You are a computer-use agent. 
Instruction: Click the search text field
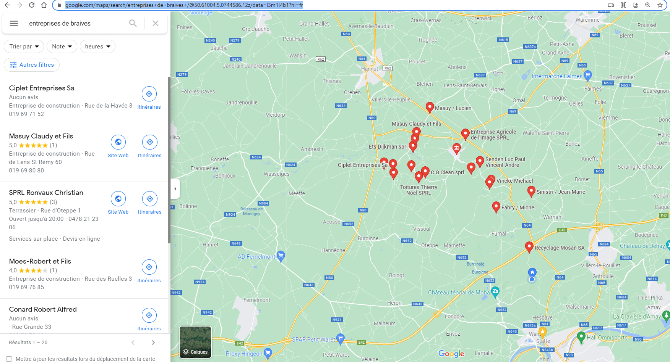[x=76, y=23]
